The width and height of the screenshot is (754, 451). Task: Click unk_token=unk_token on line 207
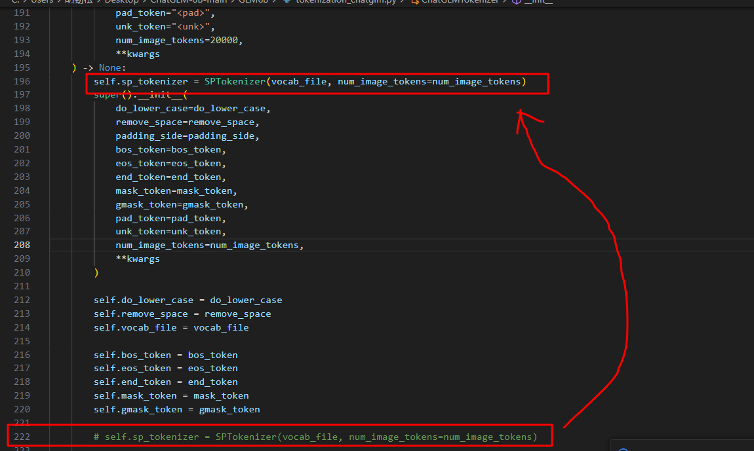click(169, 232)
